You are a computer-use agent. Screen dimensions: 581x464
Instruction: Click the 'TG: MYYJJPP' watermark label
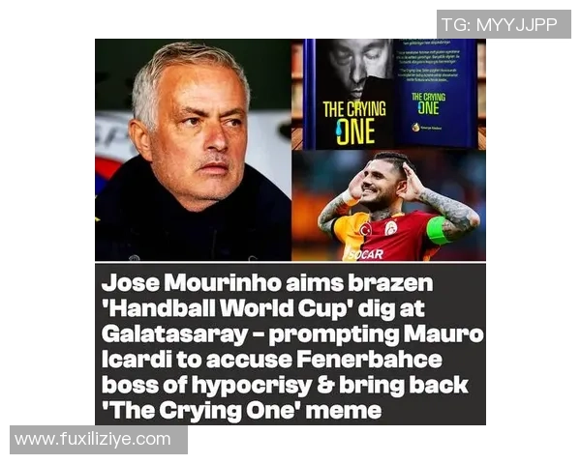click(500, 24)
